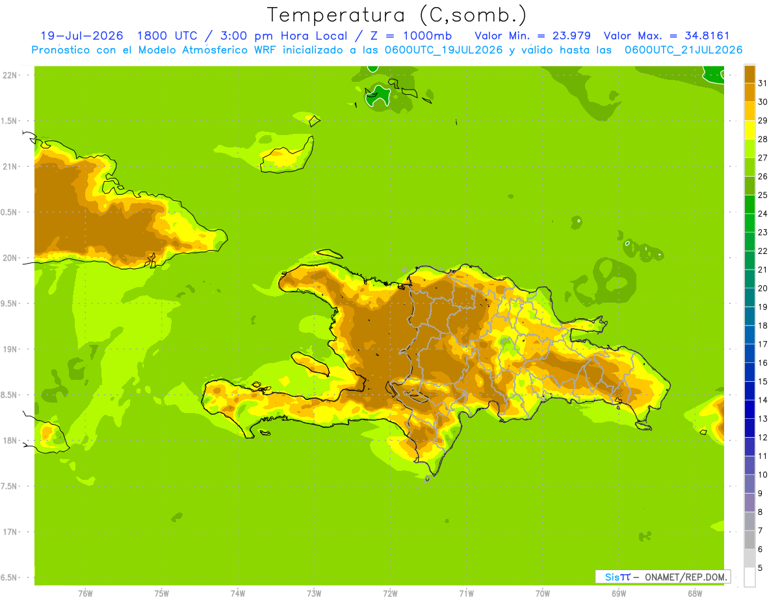Click the "ONAMET/REP.DOM." credit label
The height and width of the screenshot is (602, 780).
click(686, 577)
